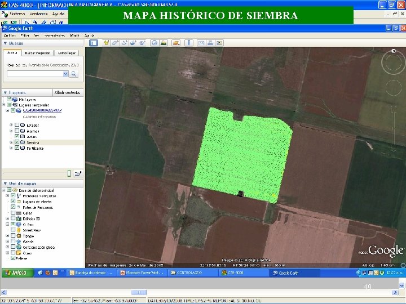Collapse the Lugares panel triangle
406x304 pixels.
(5, 92)
